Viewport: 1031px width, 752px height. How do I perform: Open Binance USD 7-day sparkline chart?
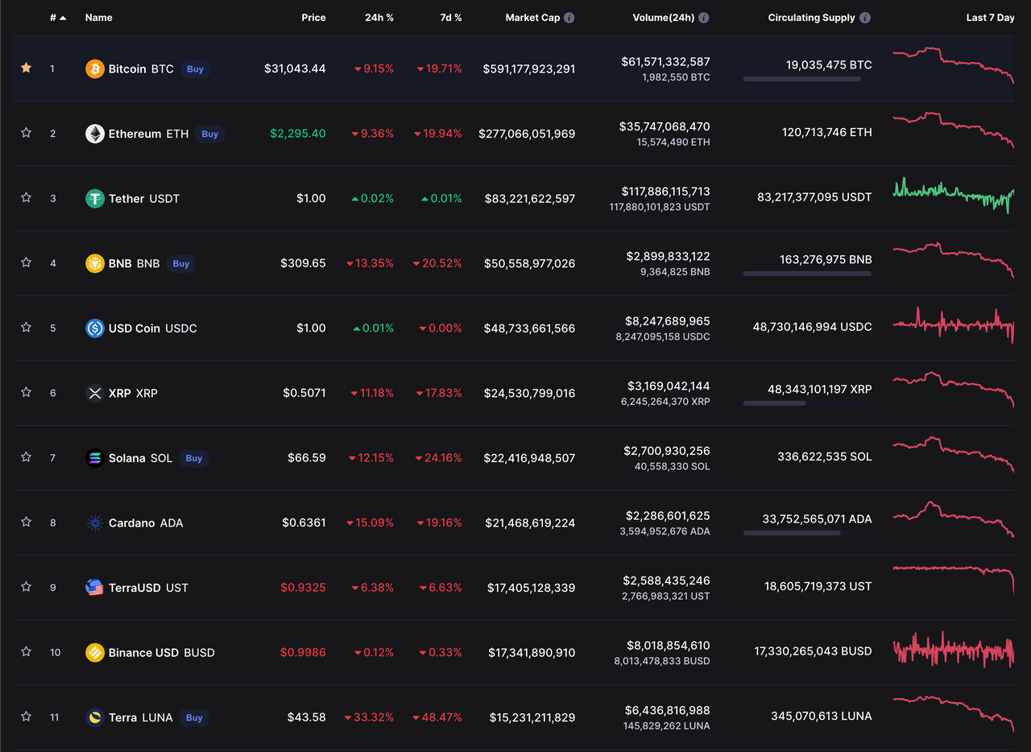(x=954, y=650)
